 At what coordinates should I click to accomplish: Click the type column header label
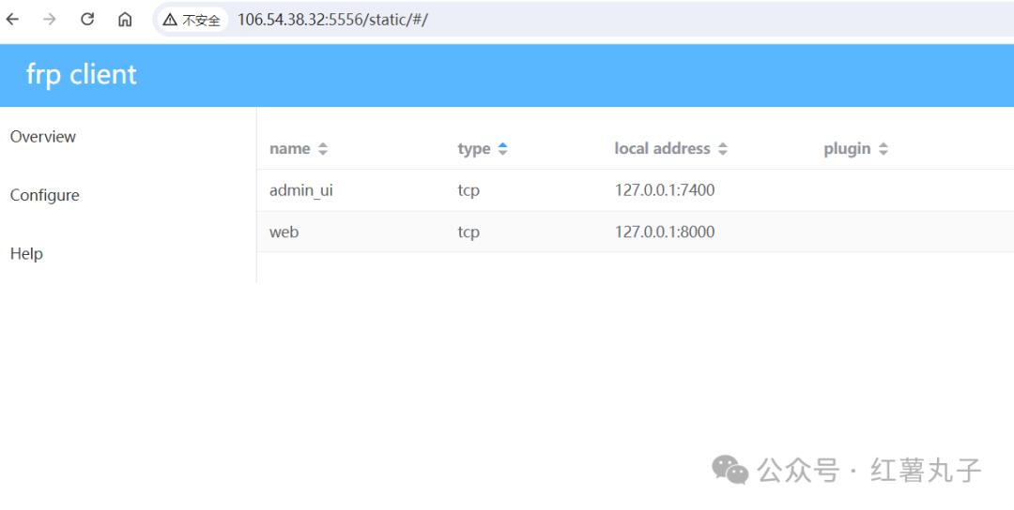[474, 149]
